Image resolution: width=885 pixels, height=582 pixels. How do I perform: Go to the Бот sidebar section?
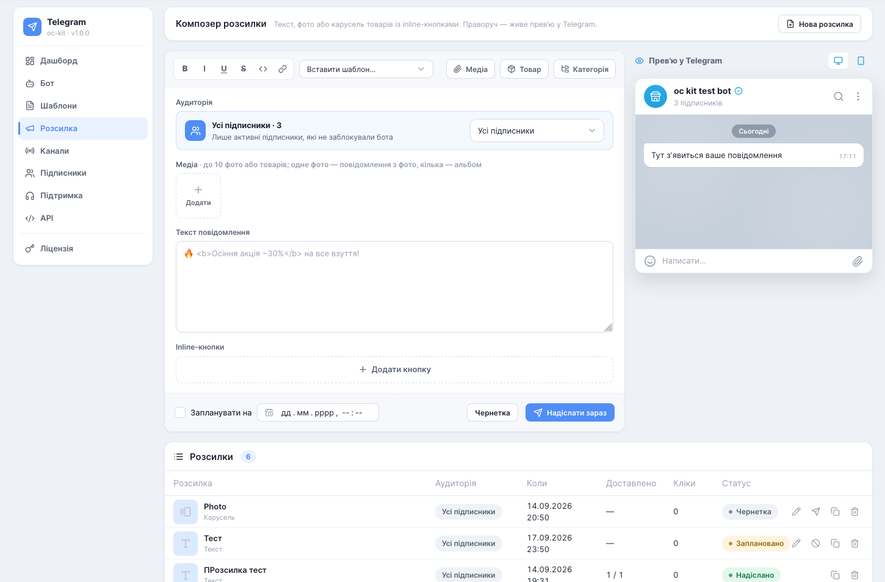click(83, 84)
